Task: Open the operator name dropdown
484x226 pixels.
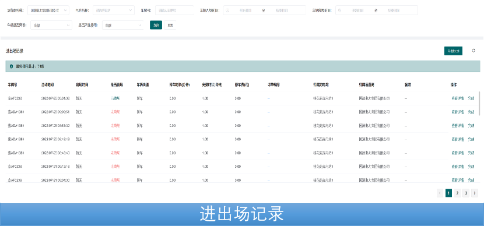Action: tap(48, 10)
